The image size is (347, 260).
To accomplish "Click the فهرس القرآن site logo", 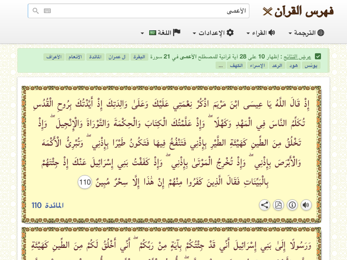I will (x=298, y=12).
